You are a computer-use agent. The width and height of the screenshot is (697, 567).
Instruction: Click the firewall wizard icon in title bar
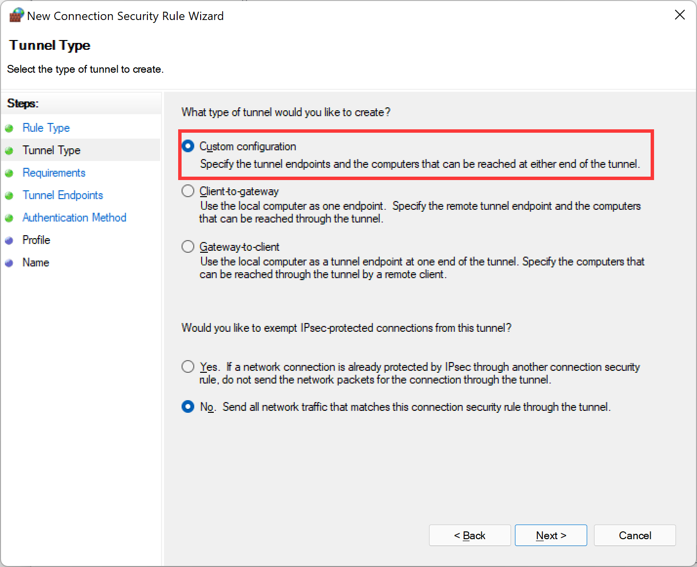(16, 15)
